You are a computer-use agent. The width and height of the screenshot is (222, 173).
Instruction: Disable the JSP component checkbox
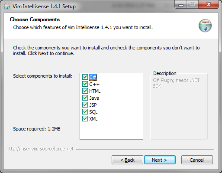tap(85, 105)
